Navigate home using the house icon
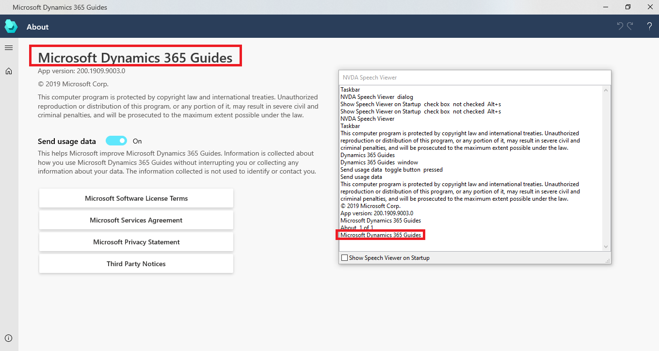Viewport: 659px width, 351px height. (x=8, y=71)
